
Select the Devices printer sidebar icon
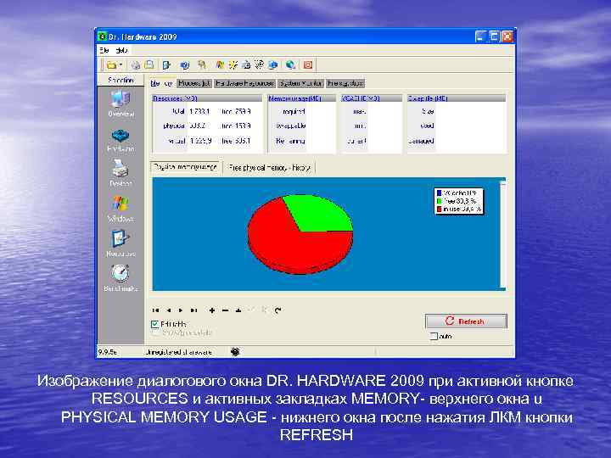pos(121,169)
